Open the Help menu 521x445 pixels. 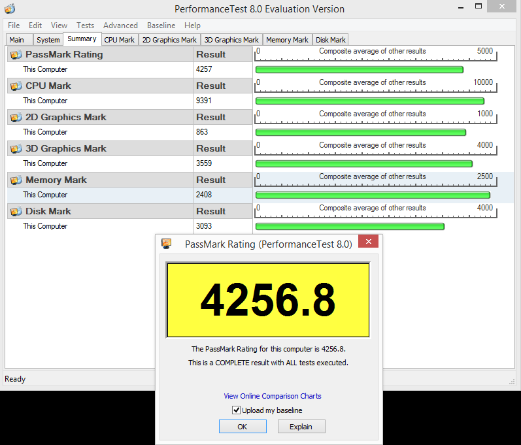pos(192,25)
